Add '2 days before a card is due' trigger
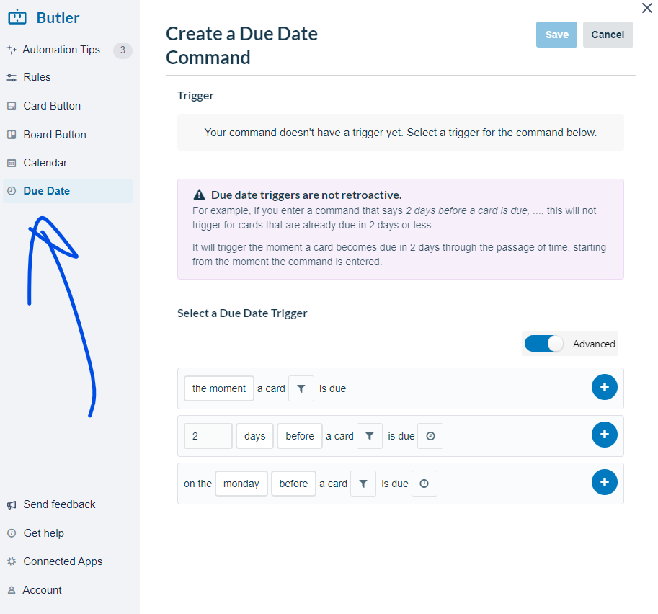Image resolution: width=658 pixels, height=614 pixels. coord(604,435)
